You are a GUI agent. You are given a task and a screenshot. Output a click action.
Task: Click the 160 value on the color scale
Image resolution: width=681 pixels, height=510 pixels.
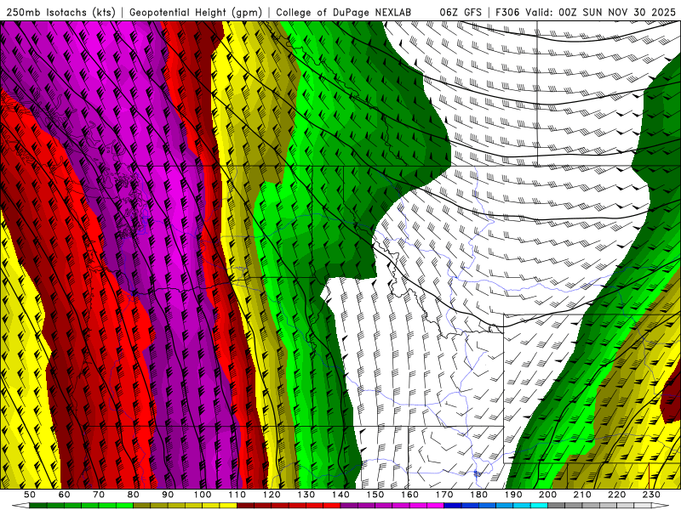pos(409,495)
